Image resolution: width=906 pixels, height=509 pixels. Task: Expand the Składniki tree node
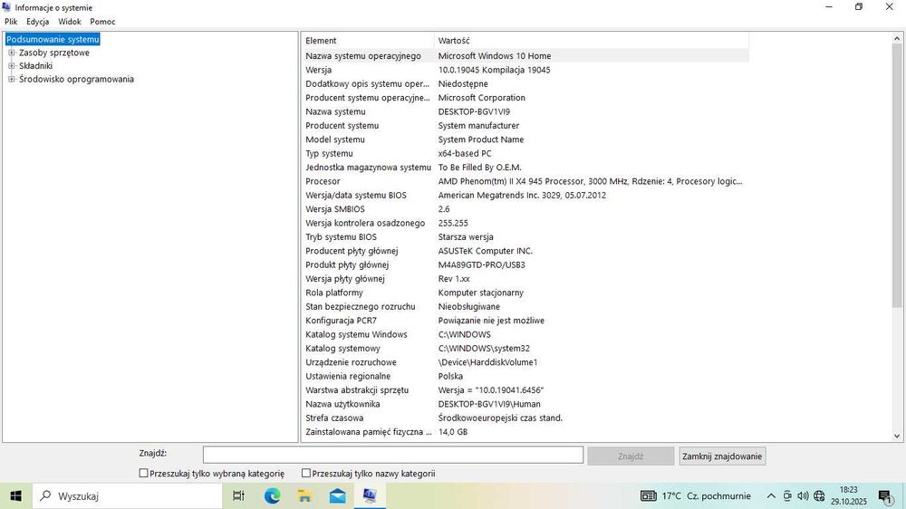[x=11, y=66]
